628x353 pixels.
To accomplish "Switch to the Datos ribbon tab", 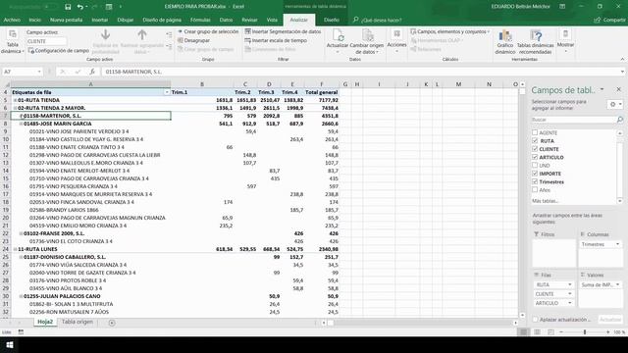I will coord(226,20).
